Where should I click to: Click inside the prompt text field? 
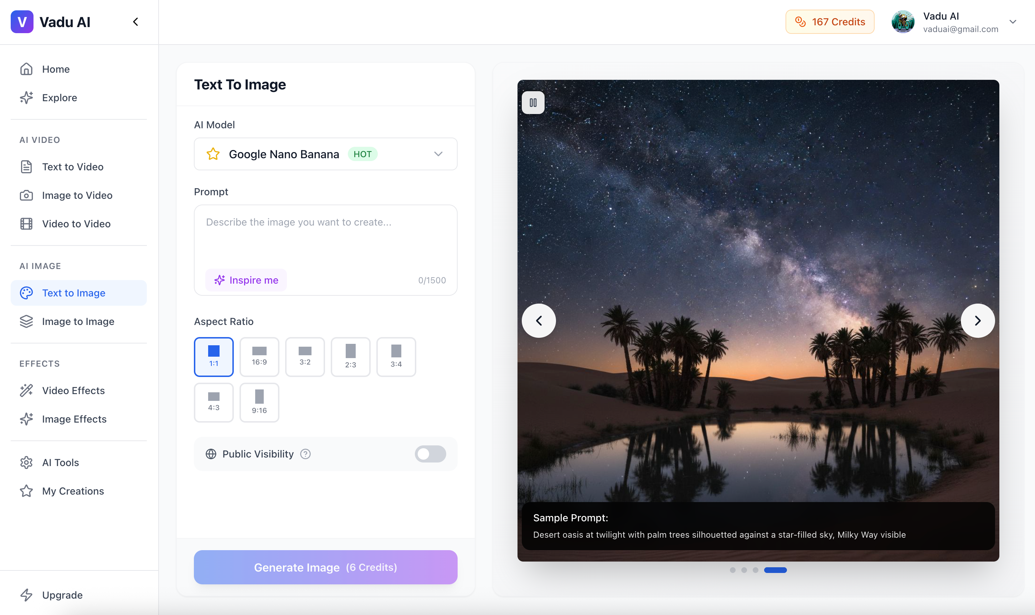[325, 236]
